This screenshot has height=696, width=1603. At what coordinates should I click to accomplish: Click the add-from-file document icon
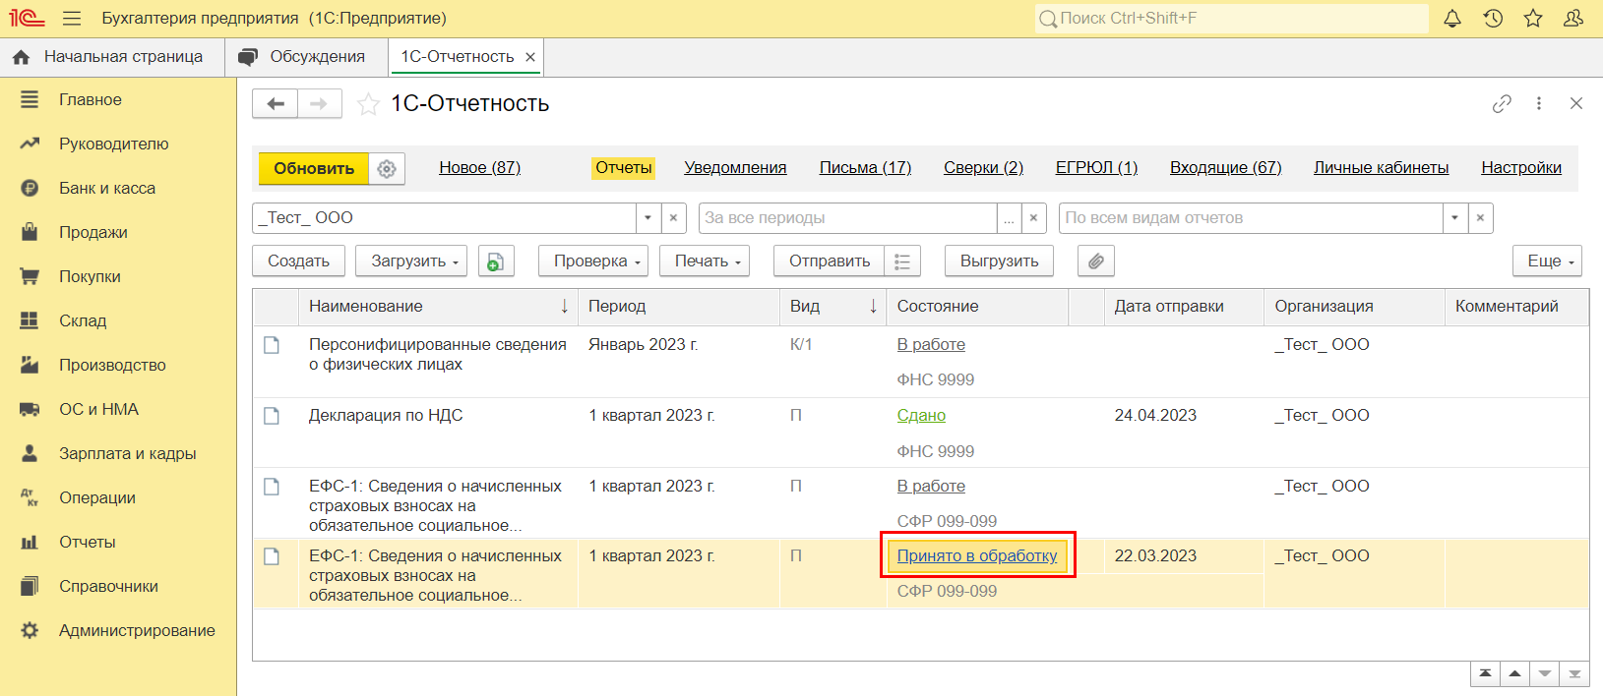[x=496, y=261]
